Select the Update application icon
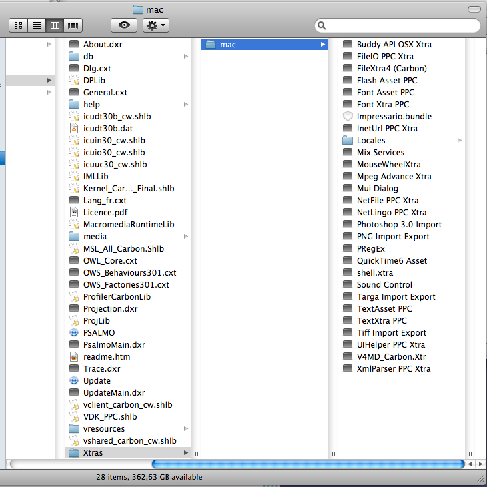Image resolution: width=487 pixels, height=487 pixels. tap(74, 380)
